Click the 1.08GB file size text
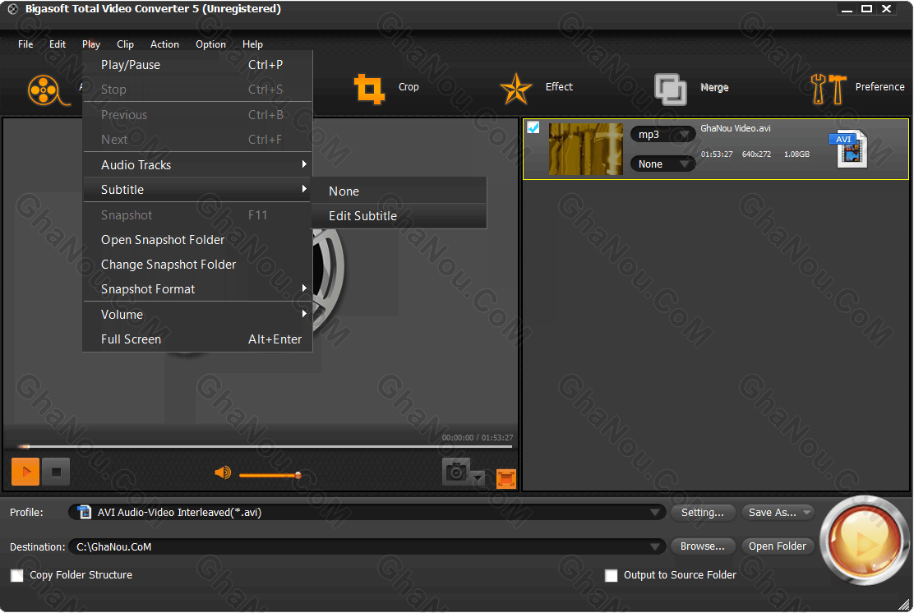 796,154
